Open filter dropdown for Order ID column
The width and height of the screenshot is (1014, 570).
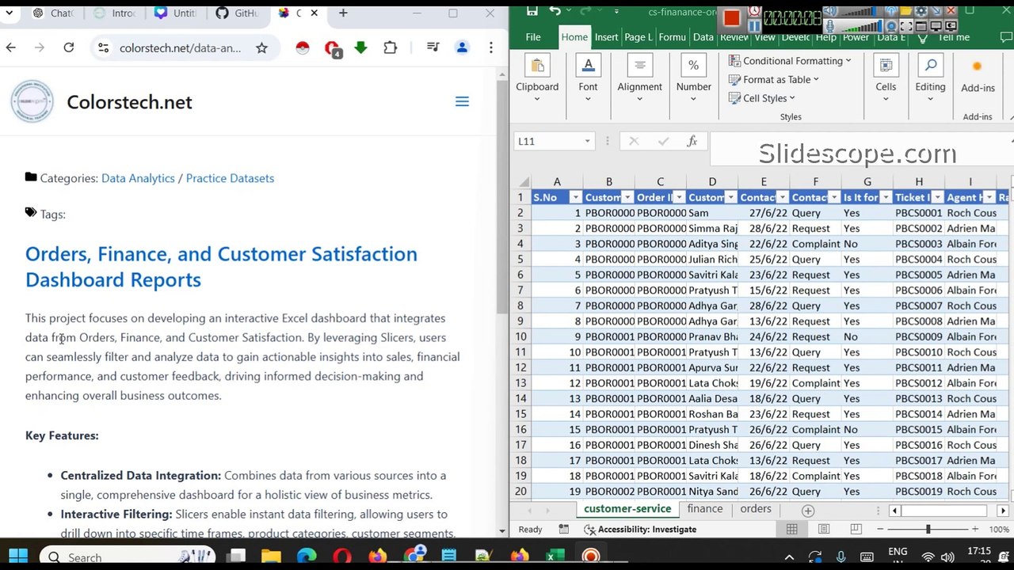679,197
